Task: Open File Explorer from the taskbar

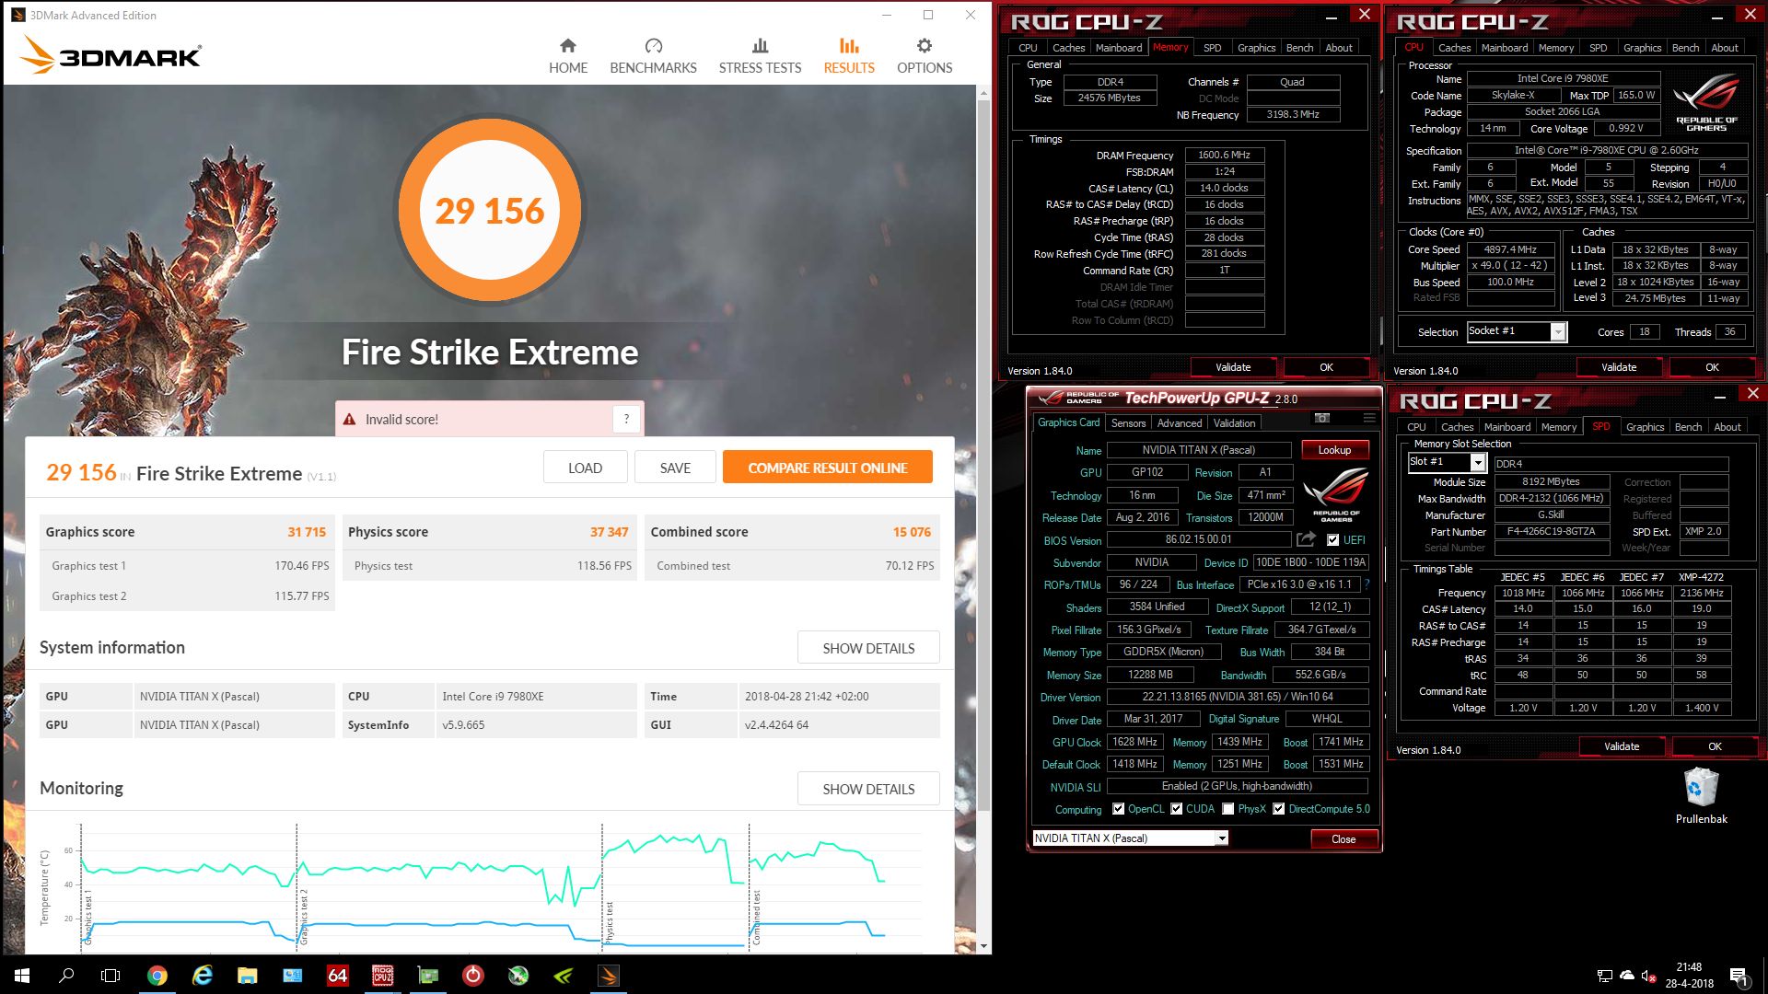Action: click(248, 976)
